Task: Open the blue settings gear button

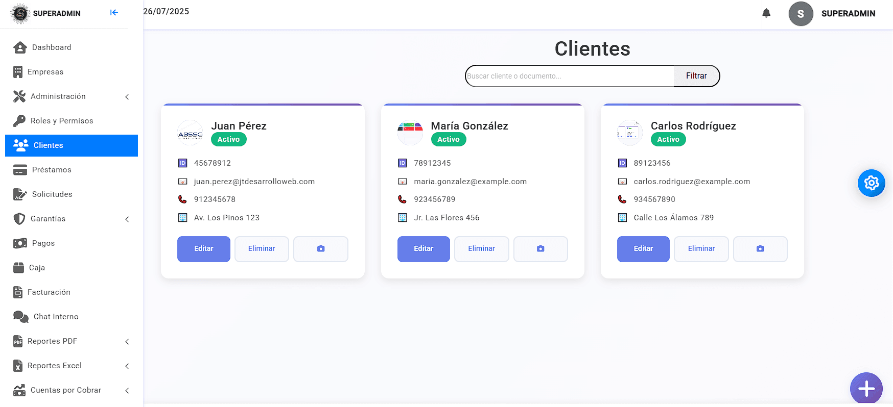Action: 871,183
